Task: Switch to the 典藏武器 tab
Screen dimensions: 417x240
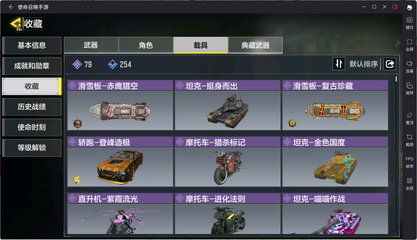Action: tap(256, 45)
